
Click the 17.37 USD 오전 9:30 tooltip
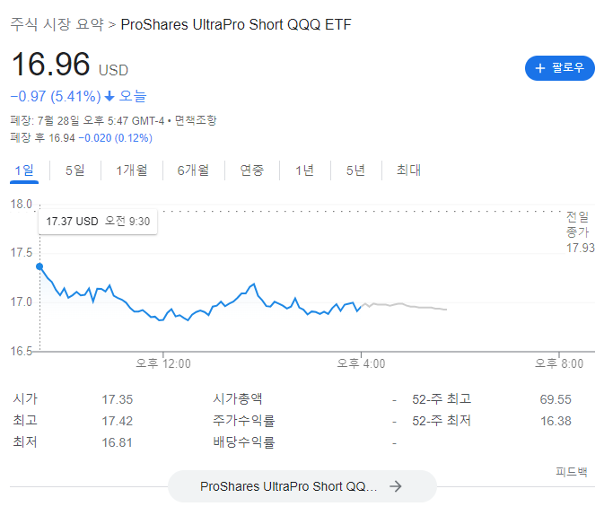(98, 222)
